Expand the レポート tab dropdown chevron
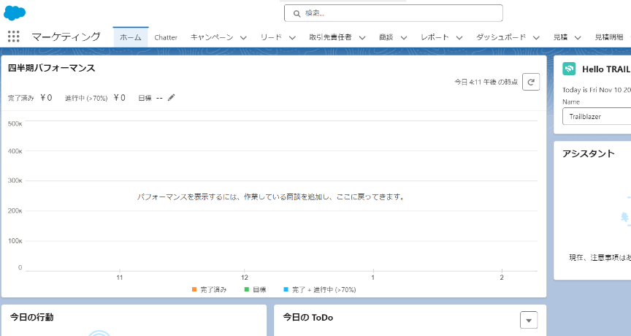631x336 pixels. pos(459,38)
